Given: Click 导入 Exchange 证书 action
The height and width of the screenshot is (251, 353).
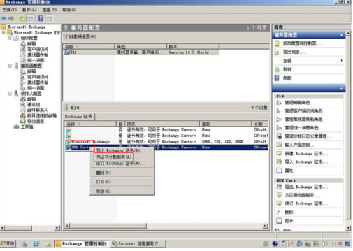Looking at the screenshot, I should 306,162.
